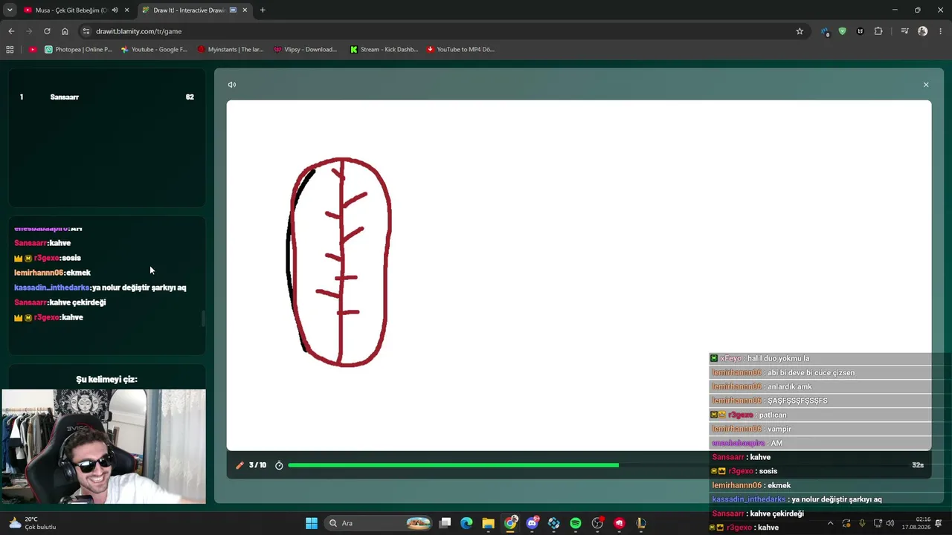Screen dimensions: 952x535
Task: Open the Myinstants bookmark
Action: [231, 50]
